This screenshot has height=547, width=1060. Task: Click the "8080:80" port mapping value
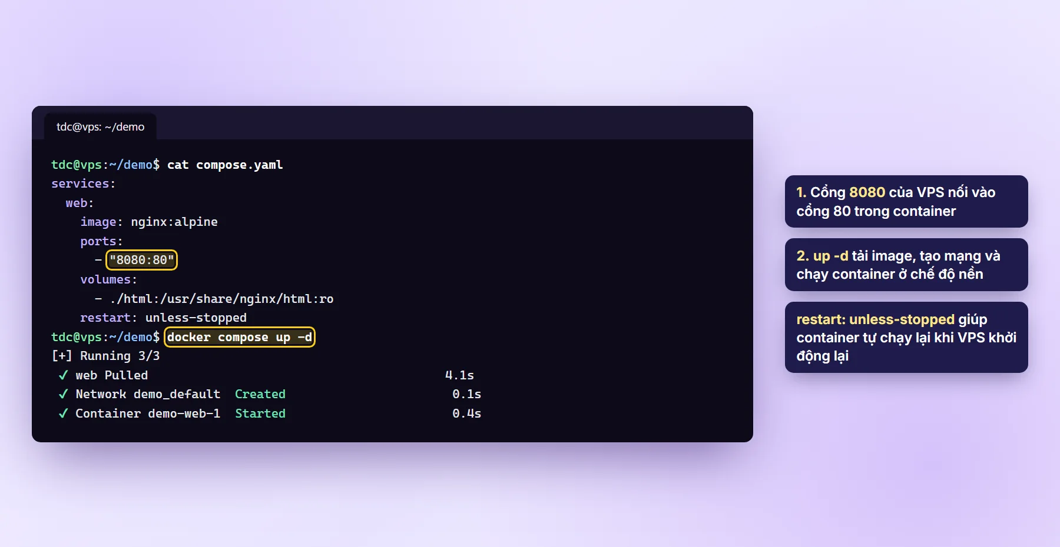[x=141, y=260]
